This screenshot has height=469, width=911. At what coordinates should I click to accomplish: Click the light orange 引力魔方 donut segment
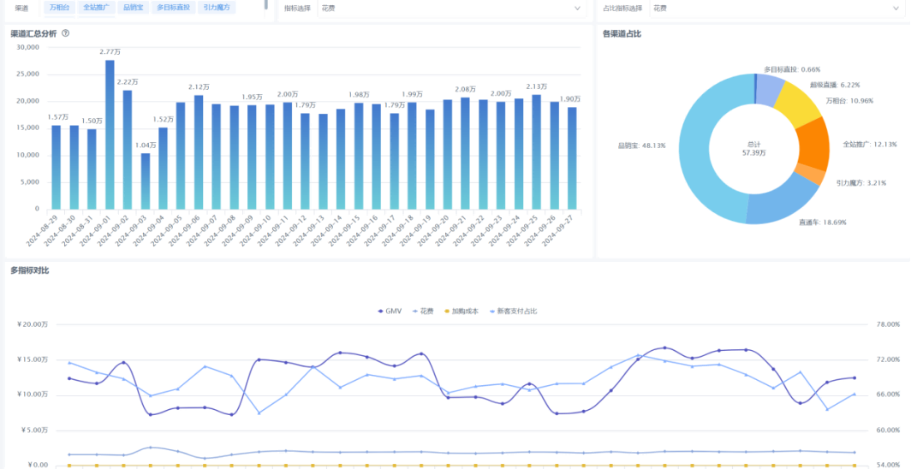click(812, 174)
